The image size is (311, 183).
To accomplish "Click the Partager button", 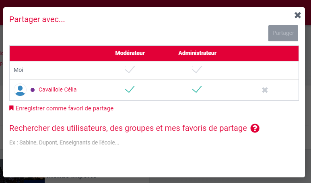I will pos(283,33).
